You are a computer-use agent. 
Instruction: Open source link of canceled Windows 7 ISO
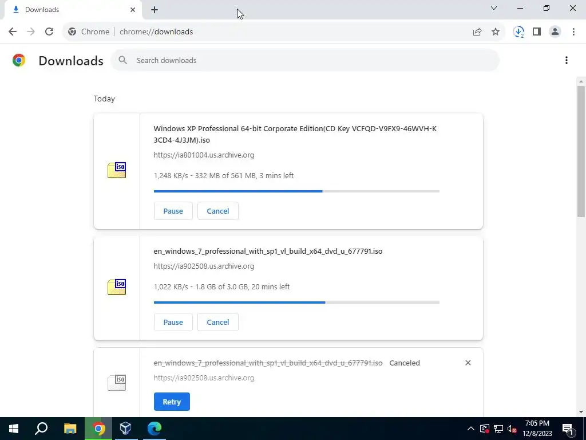(204, 378)
